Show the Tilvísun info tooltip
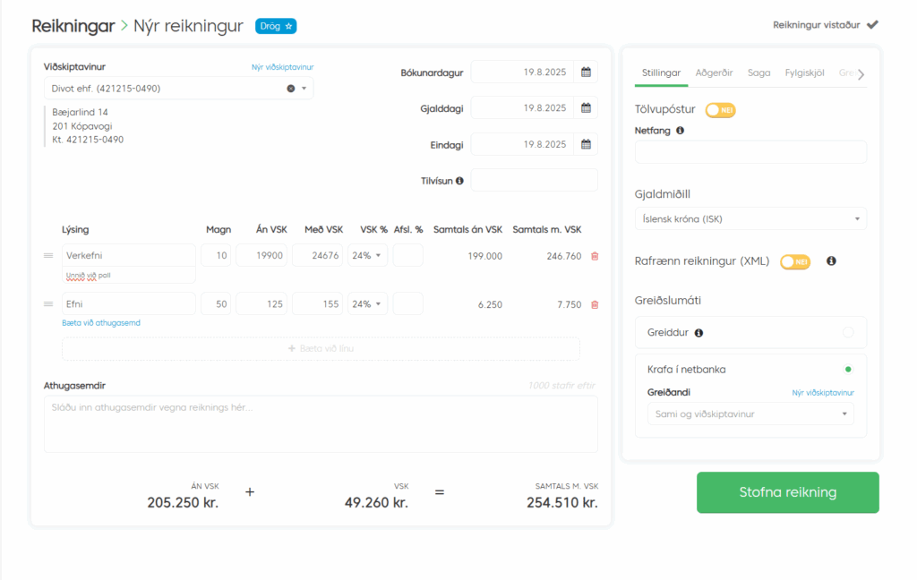This screenshot has height=580, width=917. [459, 181]
